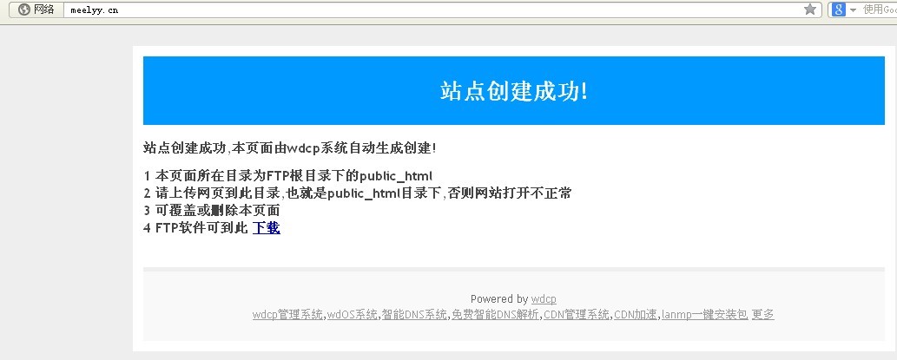This screenshot has height=360, width=897.
Task: Click the blue 站点创建成功! banner heading
Action: [x=514, y=91]
